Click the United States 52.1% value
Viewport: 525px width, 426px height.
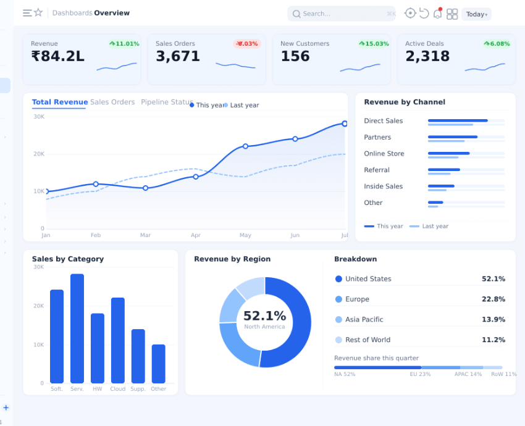tap(493, 279)
